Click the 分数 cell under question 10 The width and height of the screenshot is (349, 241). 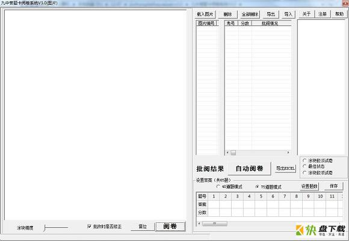point(320,213)
